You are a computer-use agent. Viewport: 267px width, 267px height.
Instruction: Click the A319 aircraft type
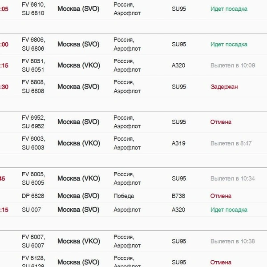pos(178,143)
